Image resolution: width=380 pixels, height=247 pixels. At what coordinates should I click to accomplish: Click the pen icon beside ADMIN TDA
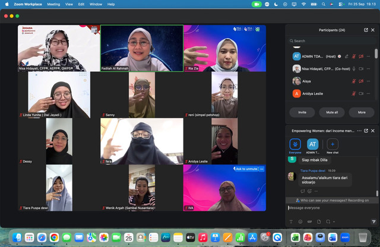(x=347, y=56)
